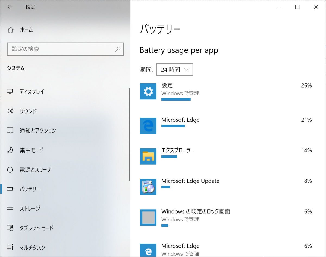Click the notification bubble icon

[x=10, y=130]
